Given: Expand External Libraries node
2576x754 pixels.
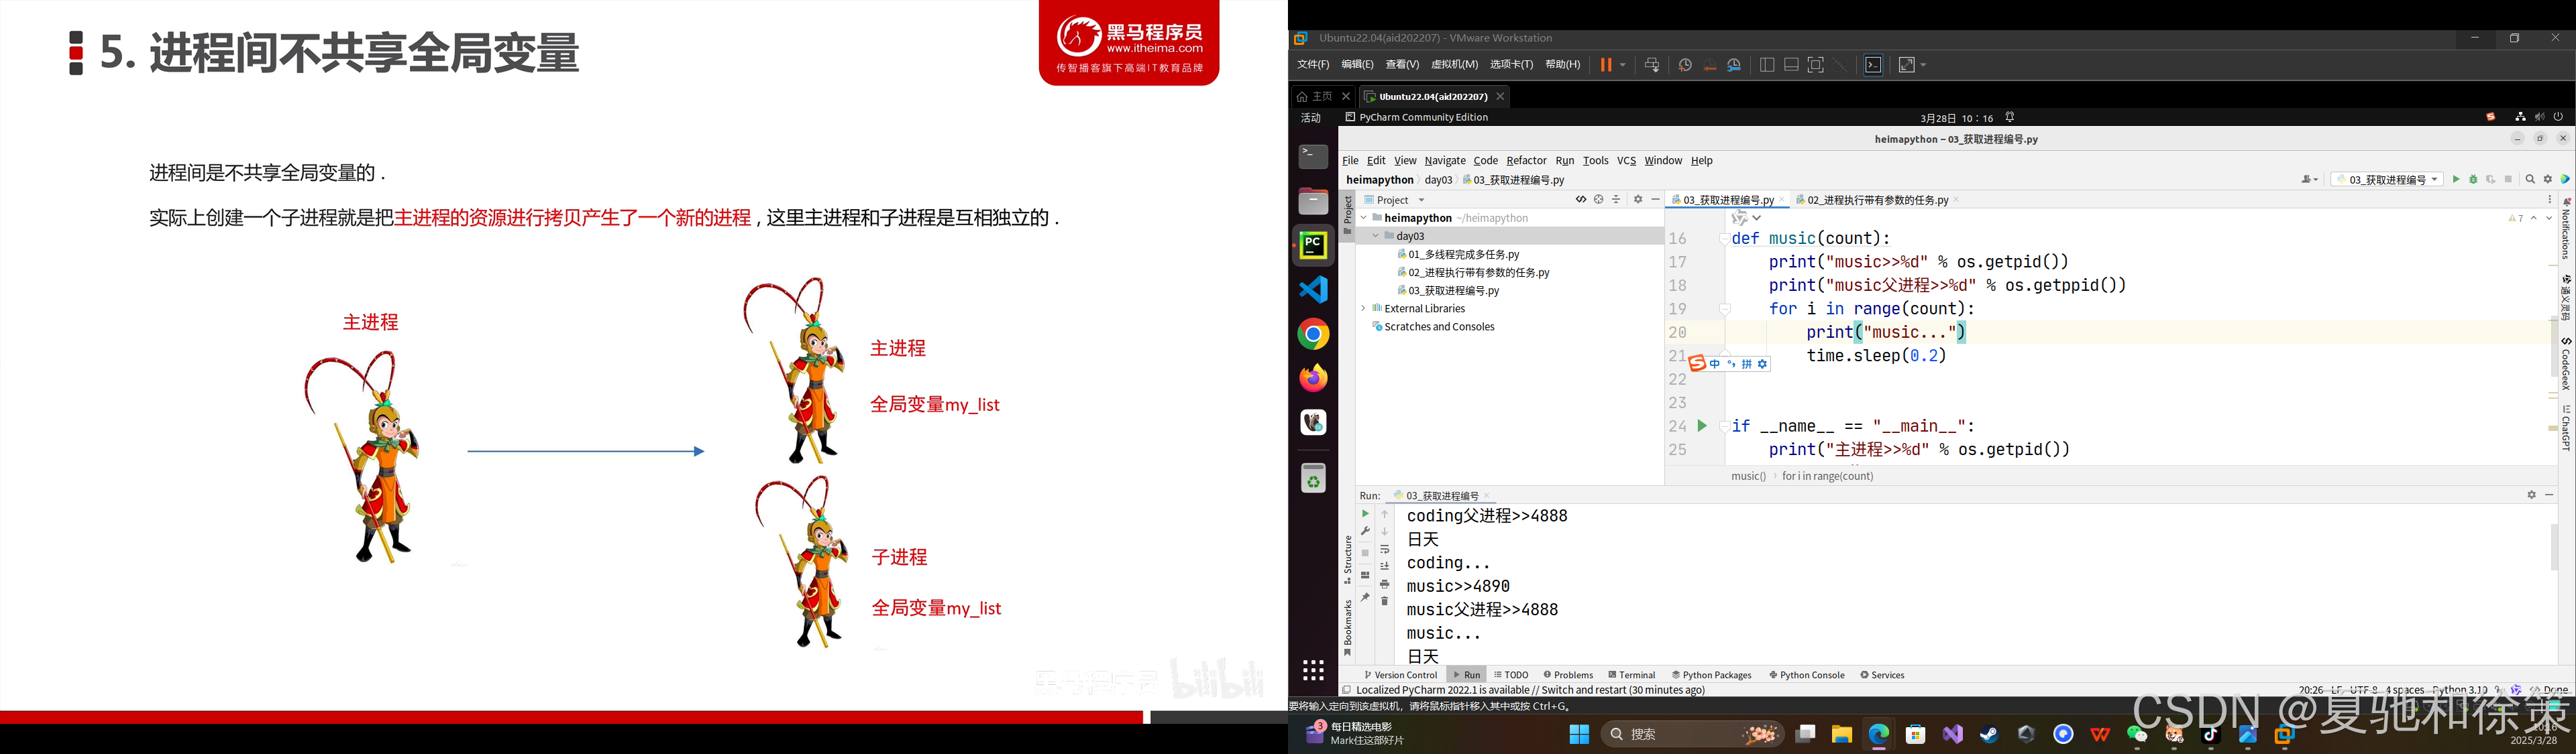Looking at the screenshot, I should [1363, 308].
